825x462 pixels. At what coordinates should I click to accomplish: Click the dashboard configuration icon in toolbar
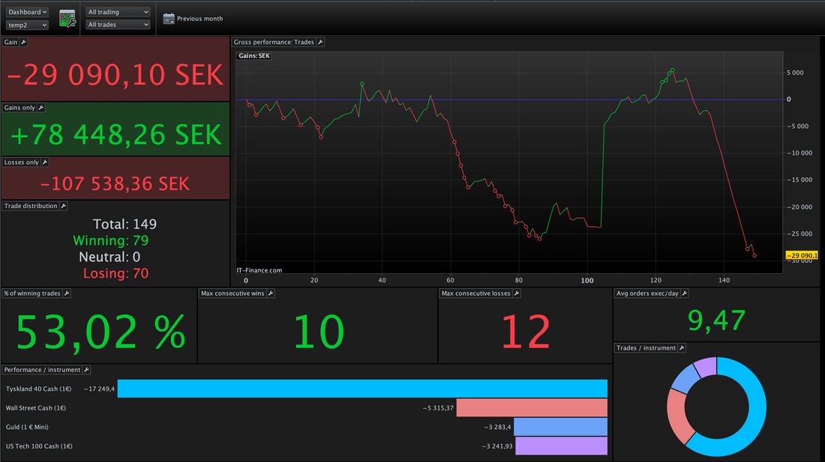(67, 19)
